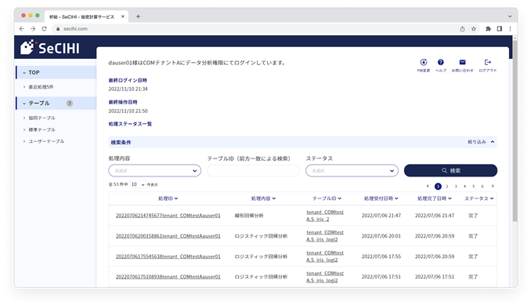The image size is (531, 306).
Task: Go to the next page arrow
Action: [493, 186]
